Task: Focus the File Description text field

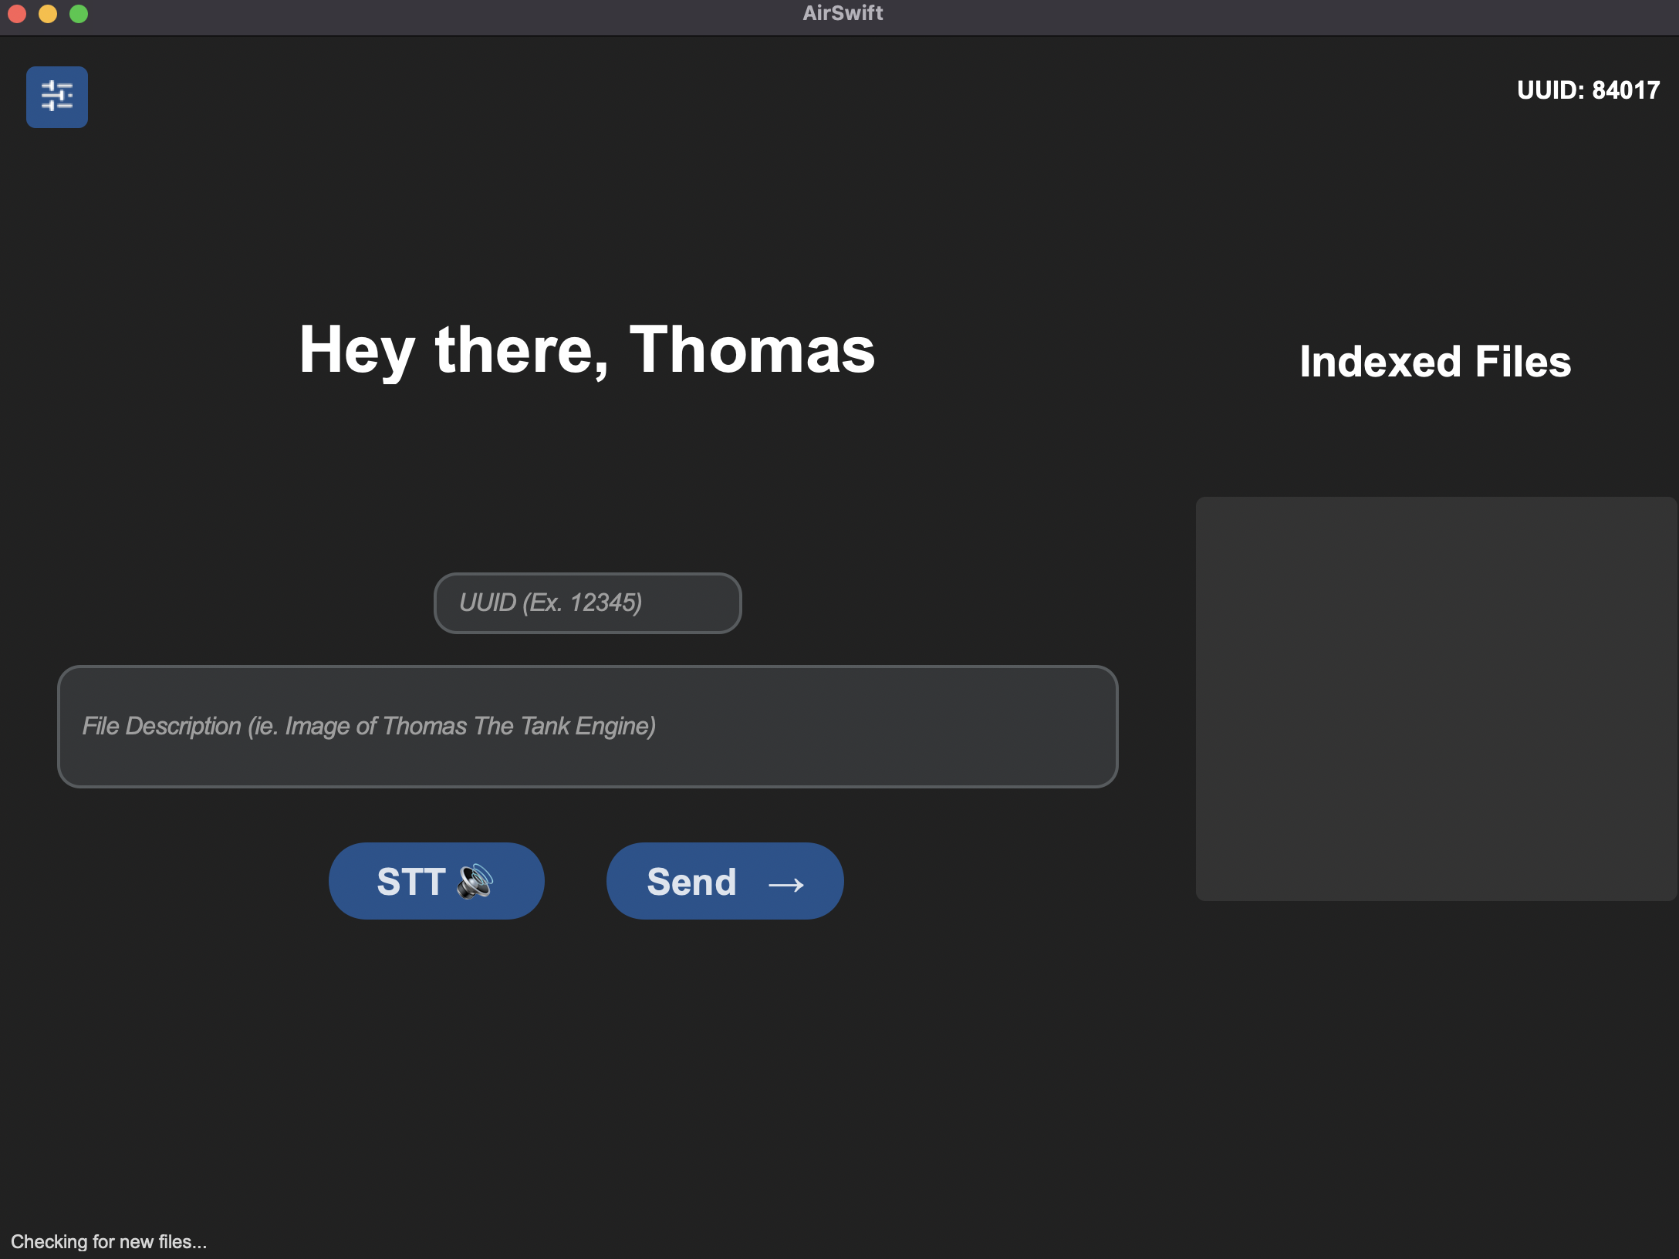Action: point(587,727)
